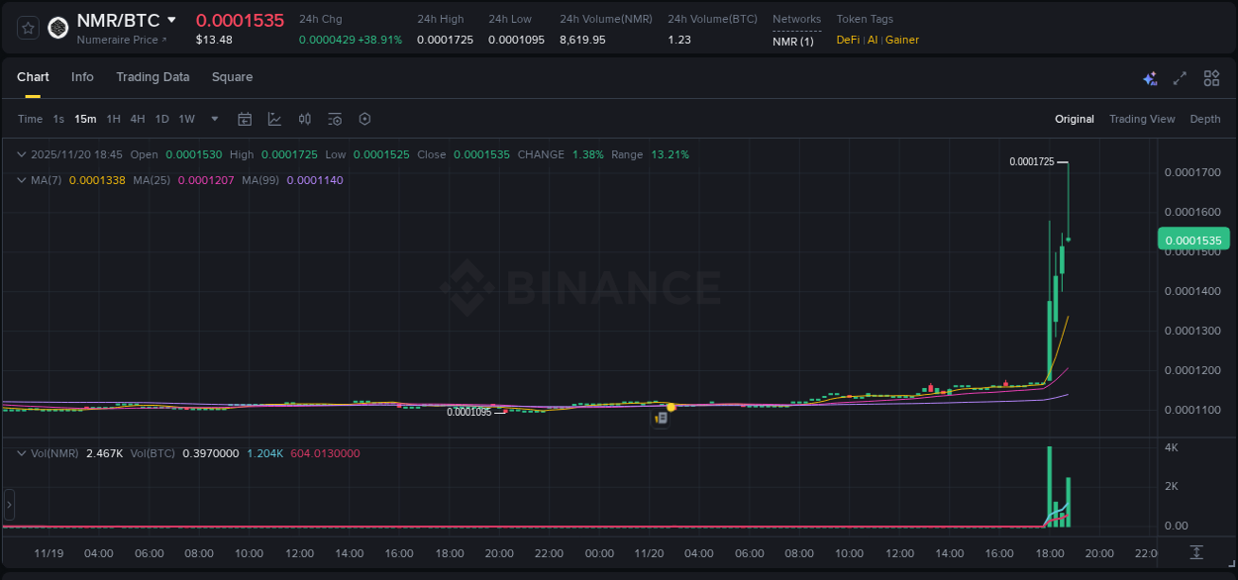Image resolution: width=1238 pixels, height=580 pixels.
Task: Open the Gainer token tag link
Action: pyautogui.click(x=902, y=40)
